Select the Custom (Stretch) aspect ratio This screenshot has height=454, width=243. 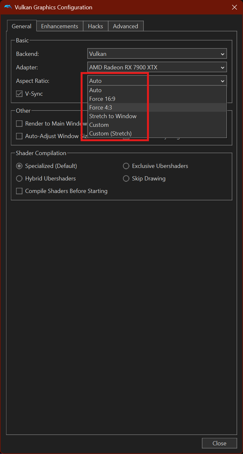click(110, 134)
